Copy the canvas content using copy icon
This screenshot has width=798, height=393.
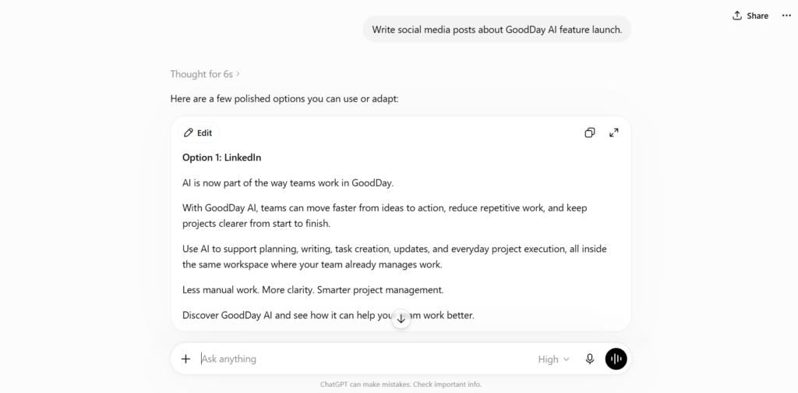pos(590,133)
